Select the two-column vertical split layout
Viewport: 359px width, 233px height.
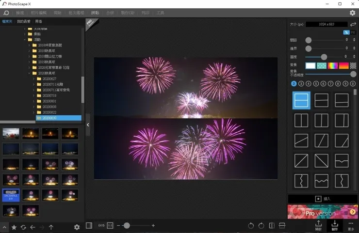point(301,120)
